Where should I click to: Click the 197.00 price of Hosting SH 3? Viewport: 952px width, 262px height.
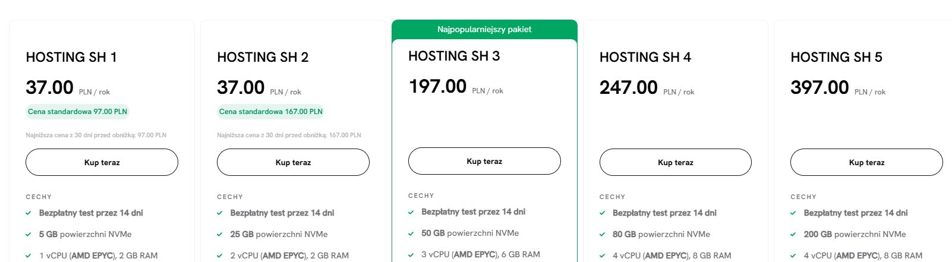click(438, 87)
